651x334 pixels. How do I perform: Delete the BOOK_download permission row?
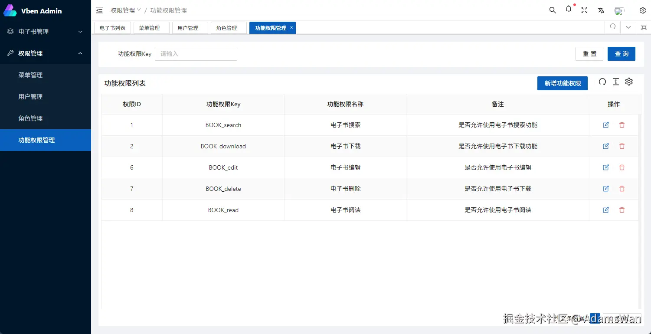click(622, 146)
